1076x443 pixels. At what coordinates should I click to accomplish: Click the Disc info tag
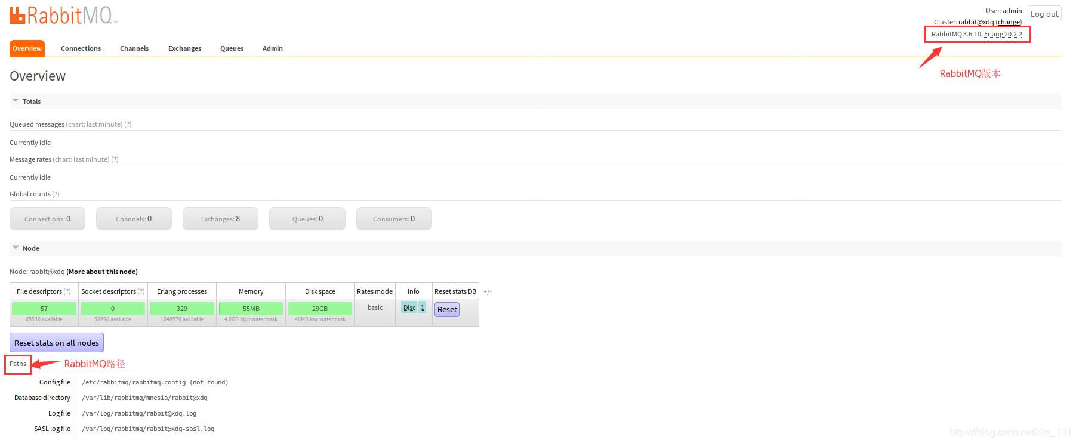(x=409, y=307)
